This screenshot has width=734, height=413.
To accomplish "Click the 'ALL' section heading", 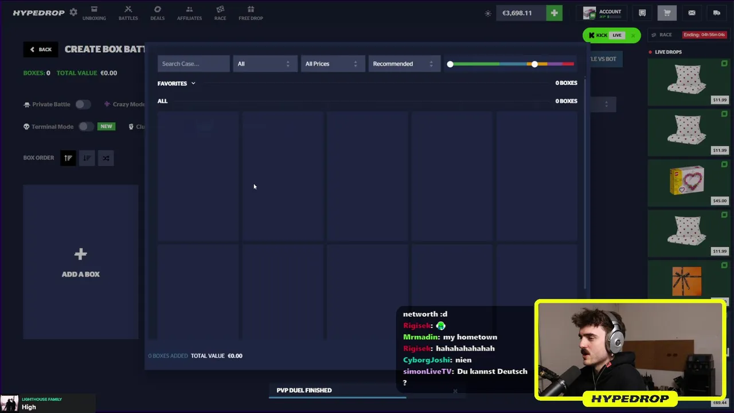I will point(162,101).
